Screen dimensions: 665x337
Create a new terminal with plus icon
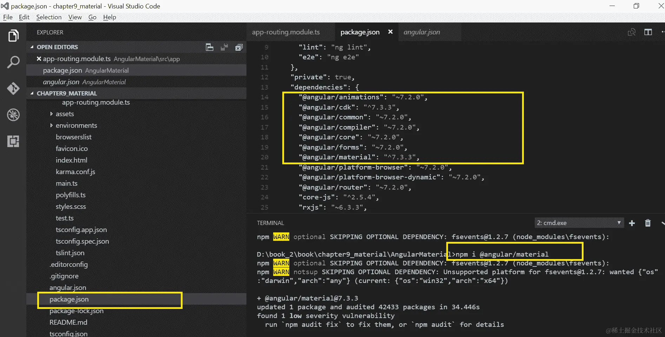[632, 223]
